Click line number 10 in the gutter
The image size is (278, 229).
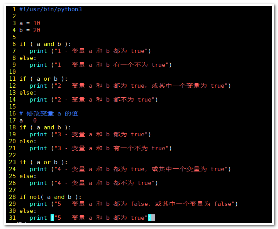[12, 72]
